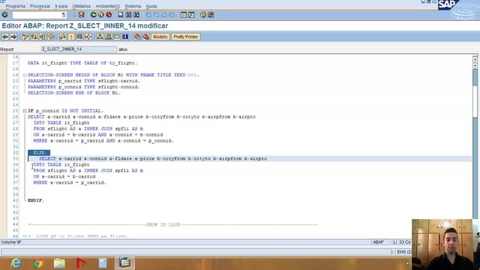Open Internet Explorer from the taskbar
The height and width of the screenshot is (270, 480).
(16, 263)
